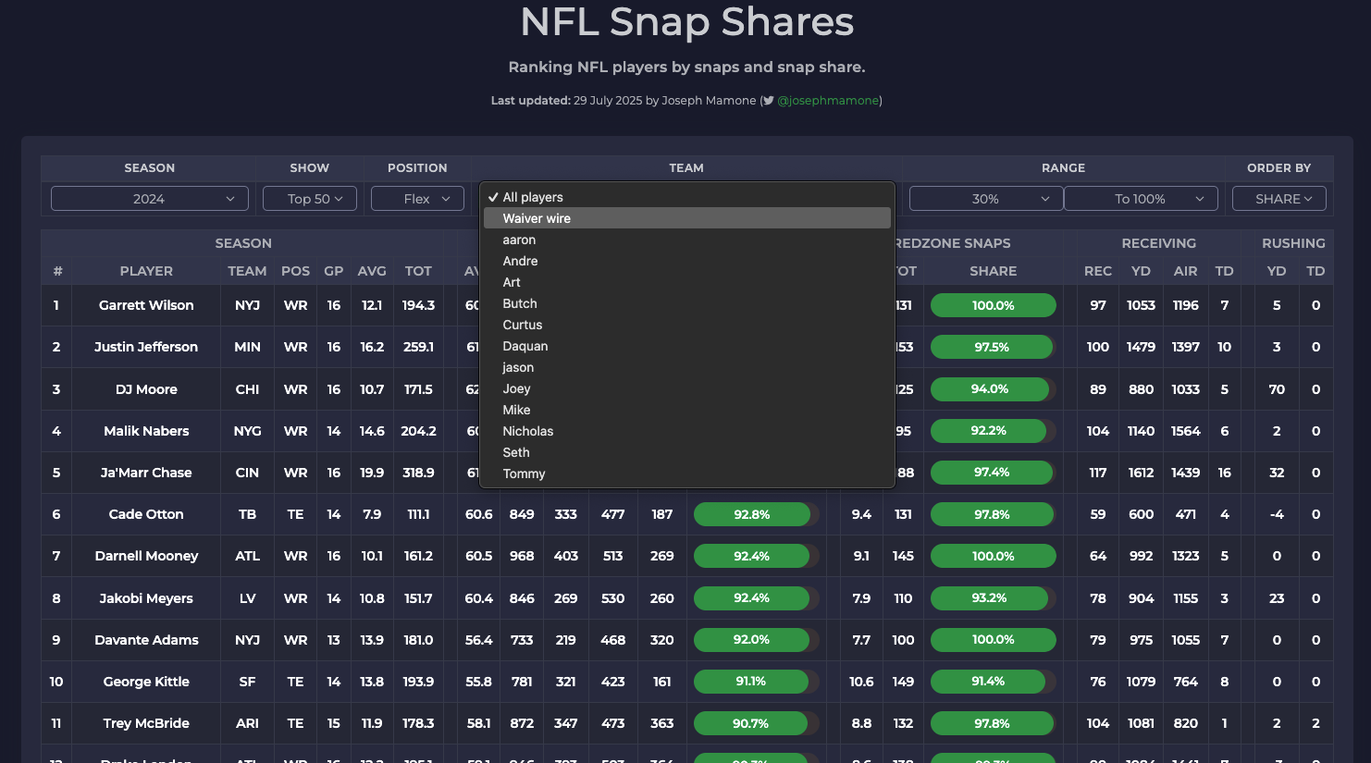Click player name Cade Otton
Screen dimensions: 1371x763
(x=146, y=514)
